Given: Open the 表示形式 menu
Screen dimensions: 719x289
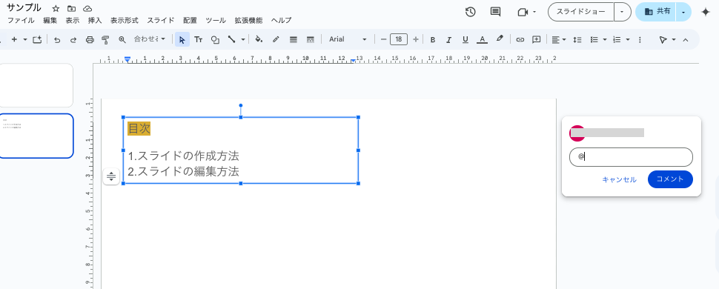Looking at the screenshot, I should pos(125,20).
